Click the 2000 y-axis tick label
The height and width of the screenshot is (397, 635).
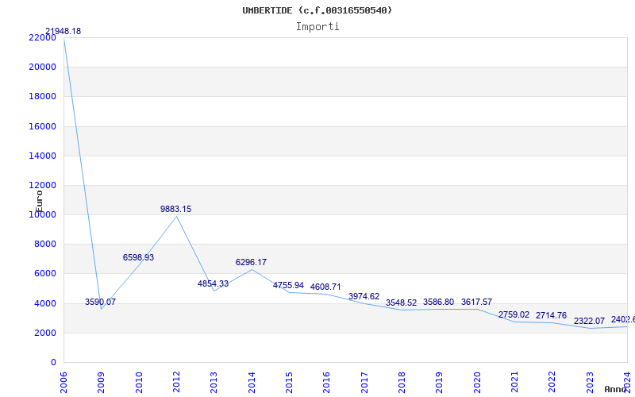tap(45, 333)
